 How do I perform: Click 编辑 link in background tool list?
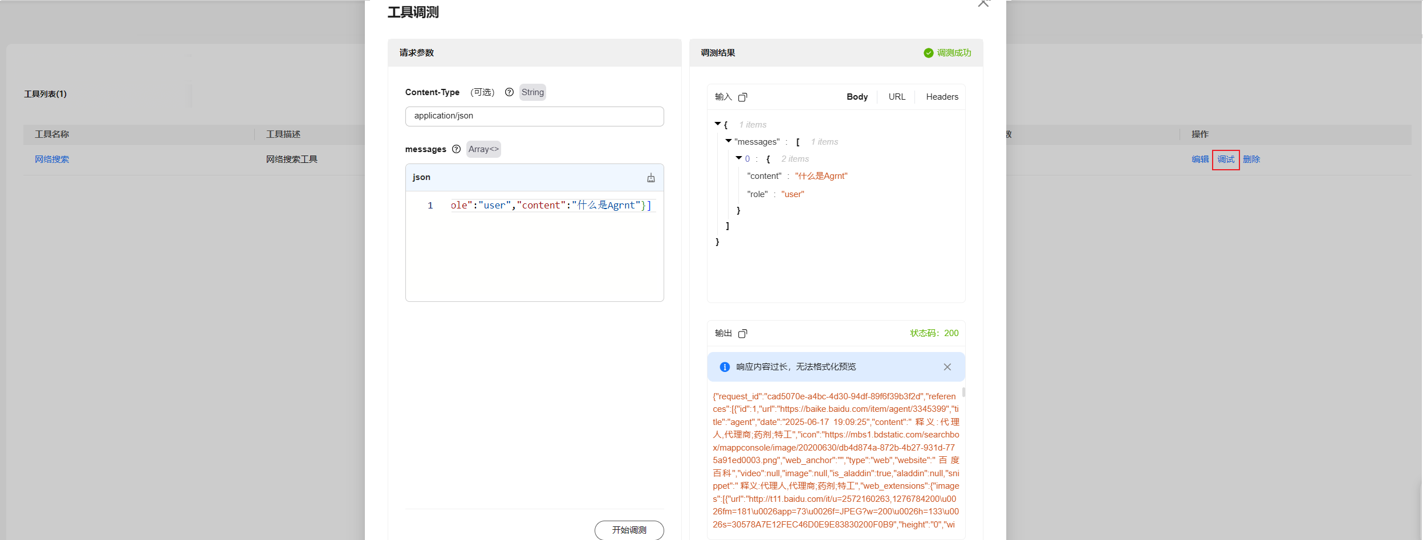coord(1200,159)
